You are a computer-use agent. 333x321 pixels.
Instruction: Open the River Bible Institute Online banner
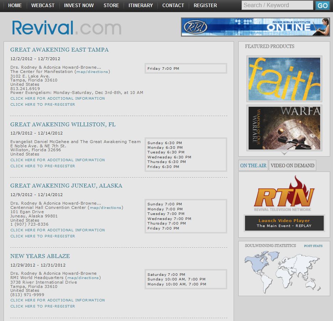tap(255, 27)
